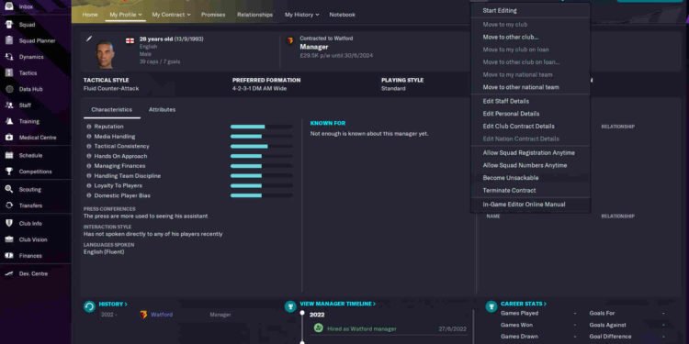Open the Finances icon in sidebar
Viewport: 689px width, 344px height.
click(9, 255)
